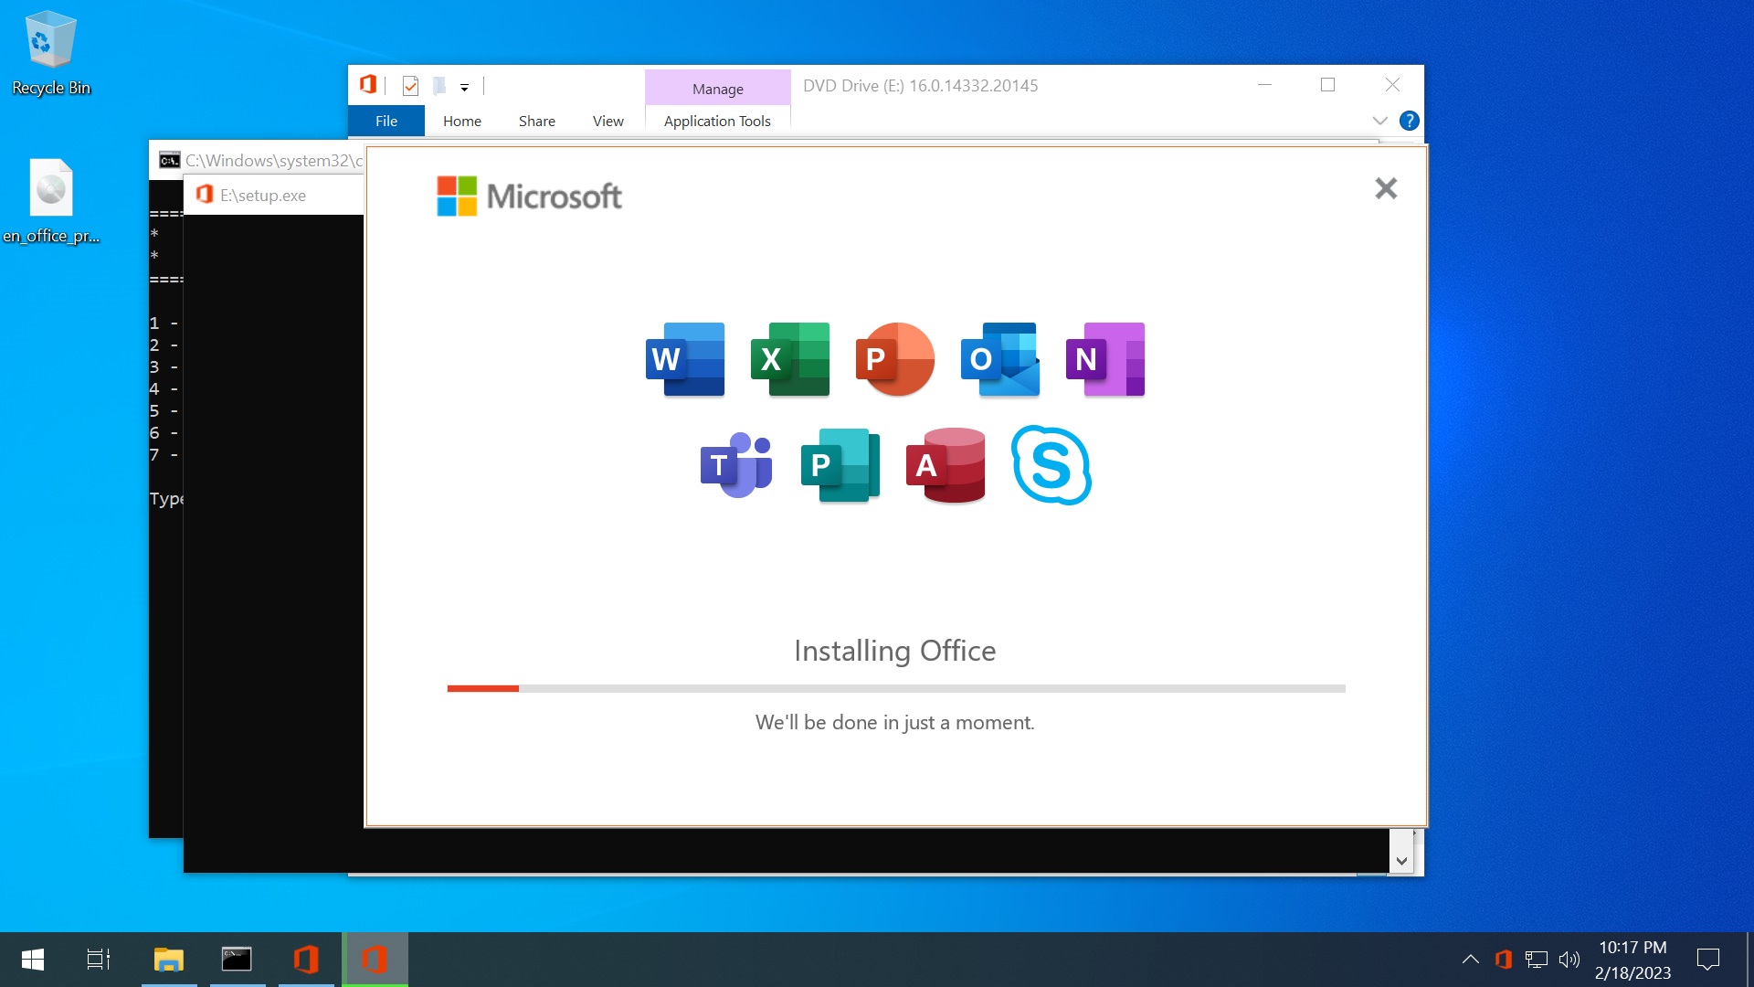Click the Microsoft logo in the installer
The width and height of the screenshot is (1754, 987).
[x=529, y=196]
